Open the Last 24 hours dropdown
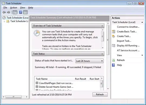 click(x=89, y=61)
